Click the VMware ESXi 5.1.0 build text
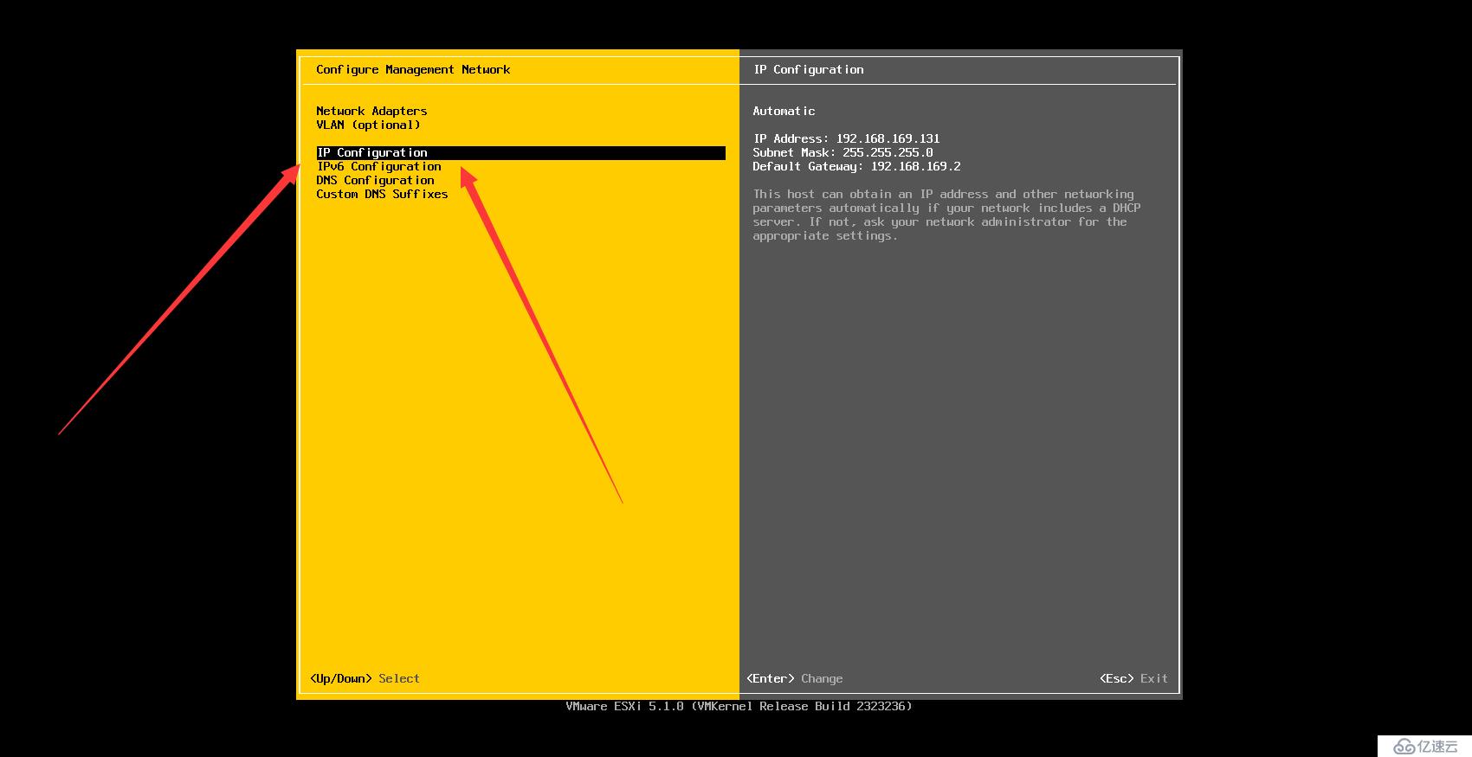1472x757 pixels. coord(739,706)
